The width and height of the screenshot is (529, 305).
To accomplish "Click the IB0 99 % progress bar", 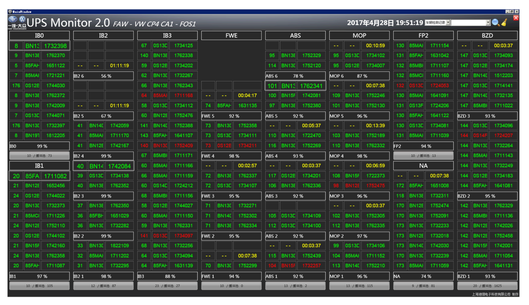I will 39,146.
